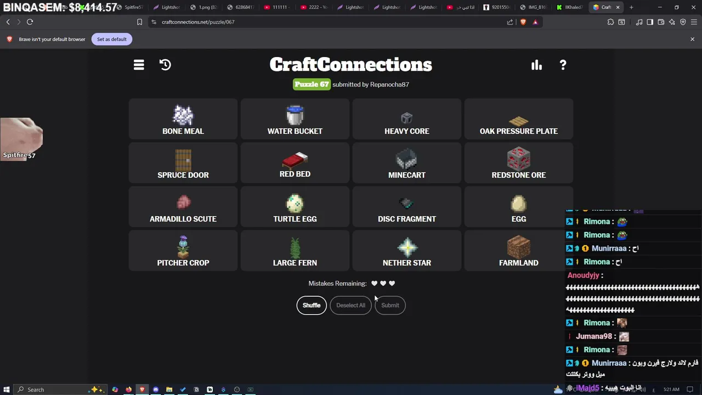Choose the Nether Star tile
Screen dimensions: 702x395
click(407, 251)
